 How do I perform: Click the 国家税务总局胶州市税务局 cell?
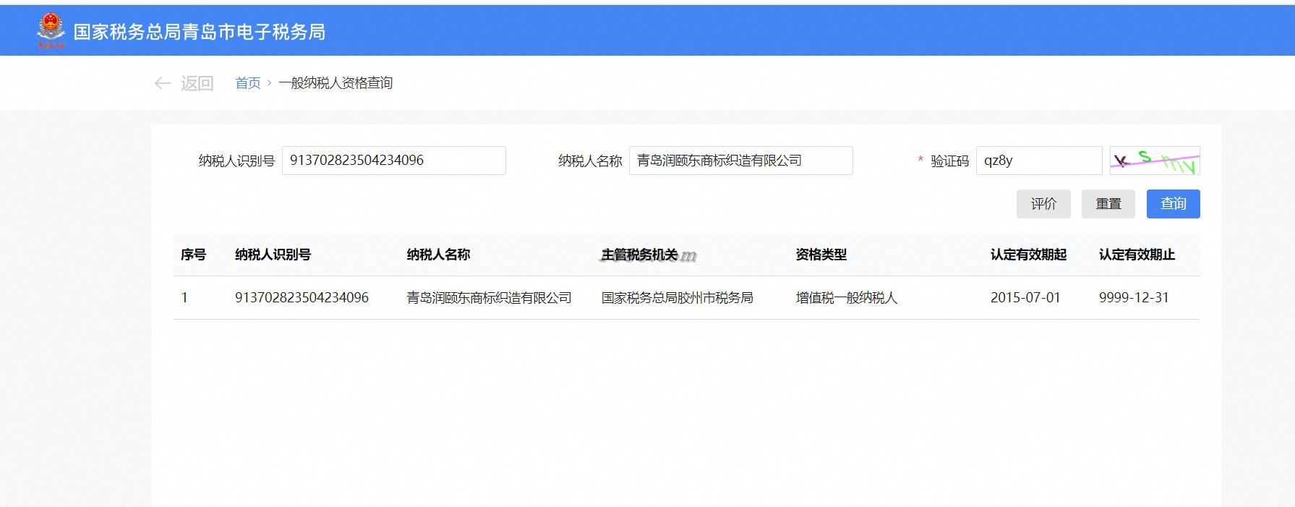click(x=678, y=298)
